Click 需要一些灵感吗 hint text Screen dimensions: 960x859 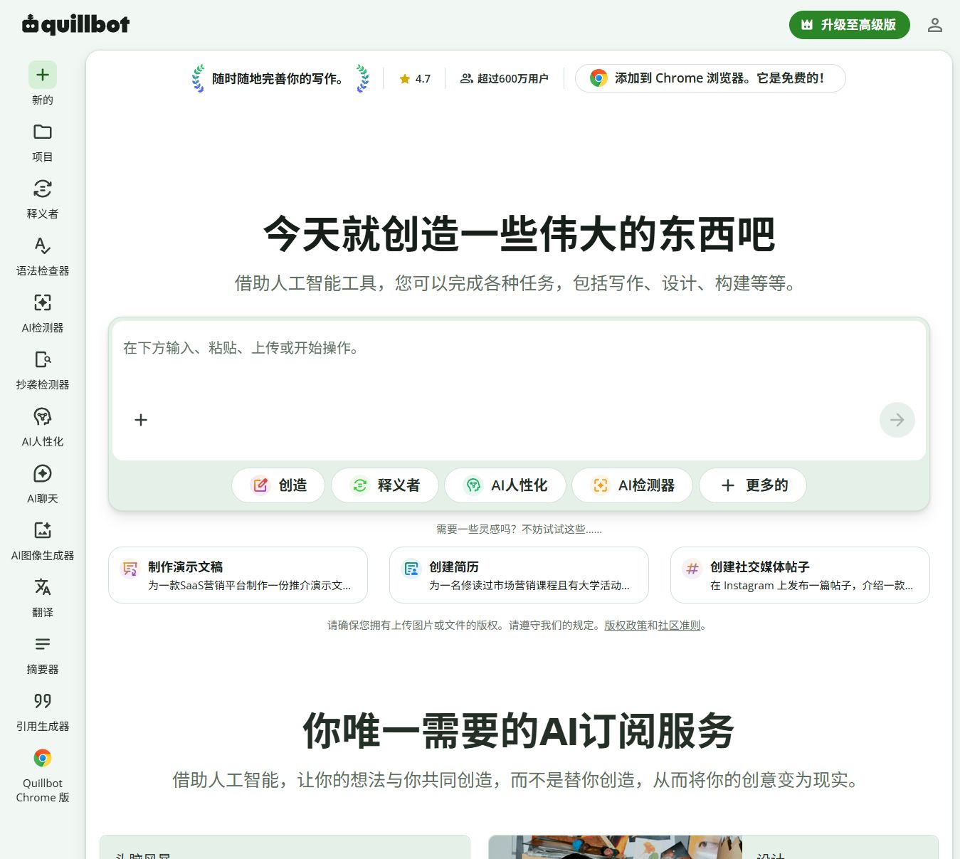pos(519,529)
